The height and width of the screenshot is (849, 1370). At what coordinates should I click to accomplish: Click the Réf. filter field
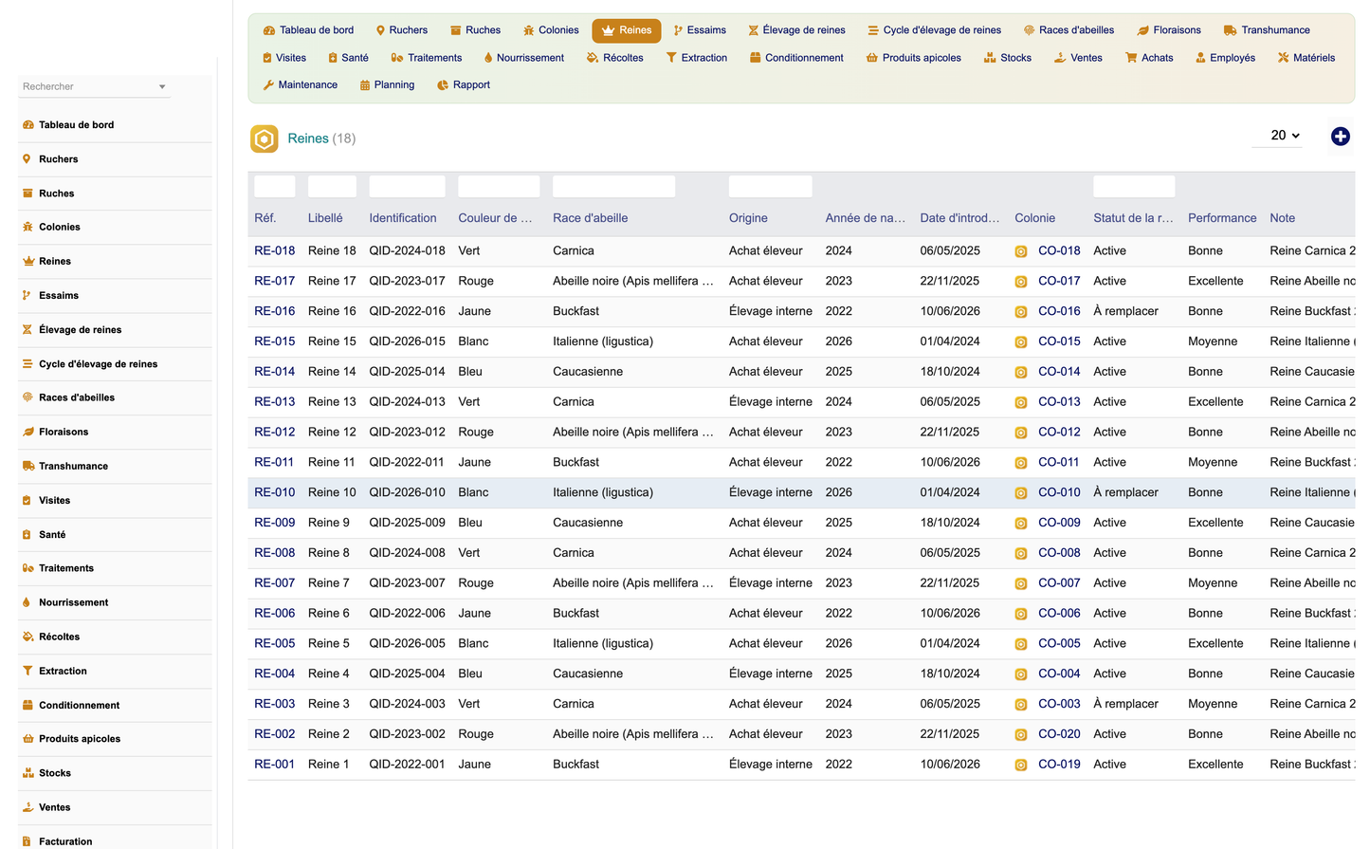point(275,187)
